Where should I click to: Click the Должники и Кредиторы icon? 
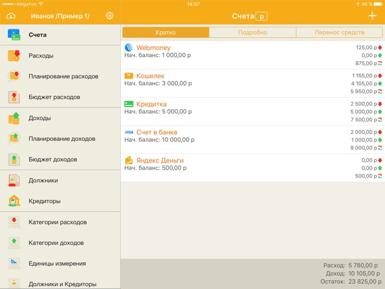click(14, 284)
